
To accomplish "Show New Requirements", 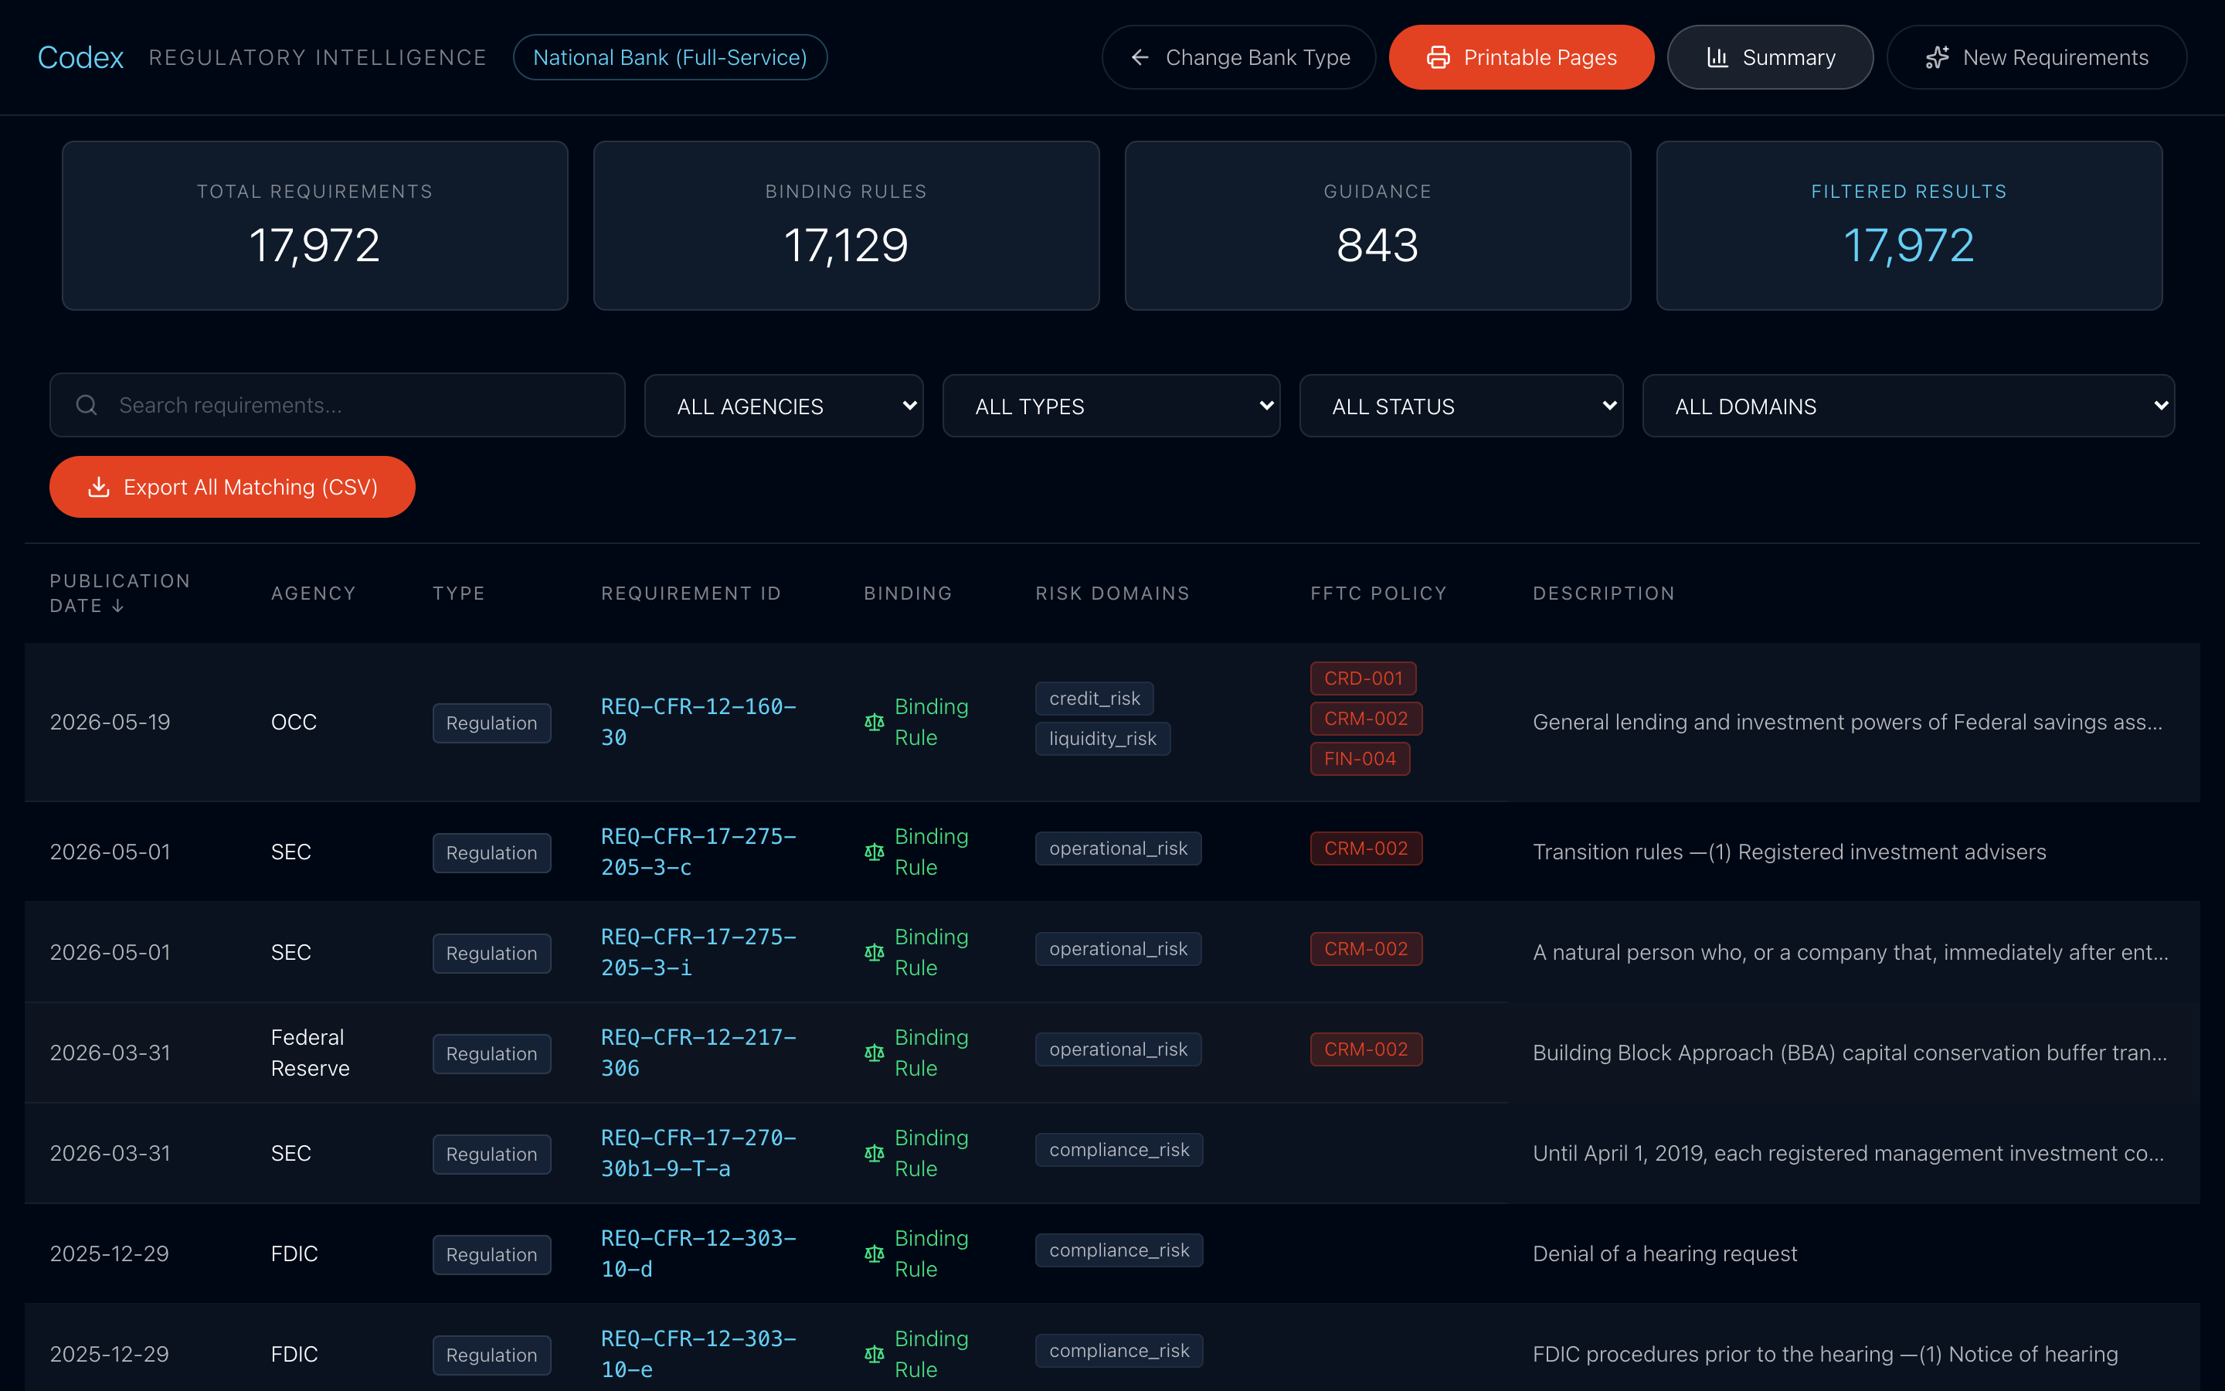I will (2036, 58).
